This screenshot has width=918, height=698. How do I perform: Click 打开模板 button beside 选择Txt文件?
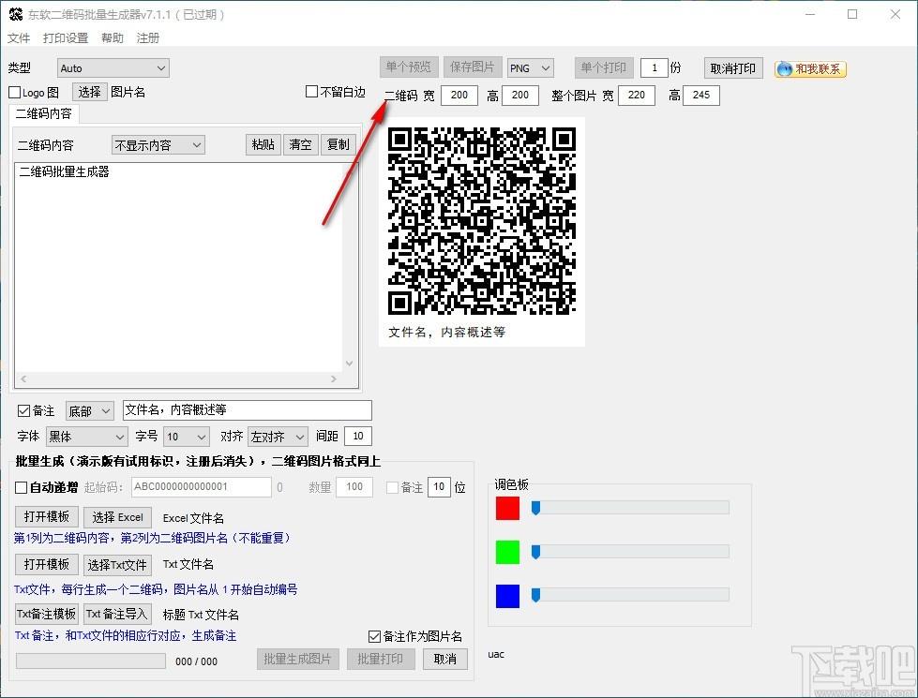(46, 565)
